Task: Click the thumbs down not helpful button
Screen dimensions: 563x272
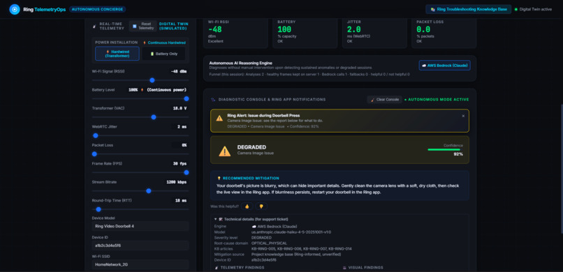Action: coord(261,206)
